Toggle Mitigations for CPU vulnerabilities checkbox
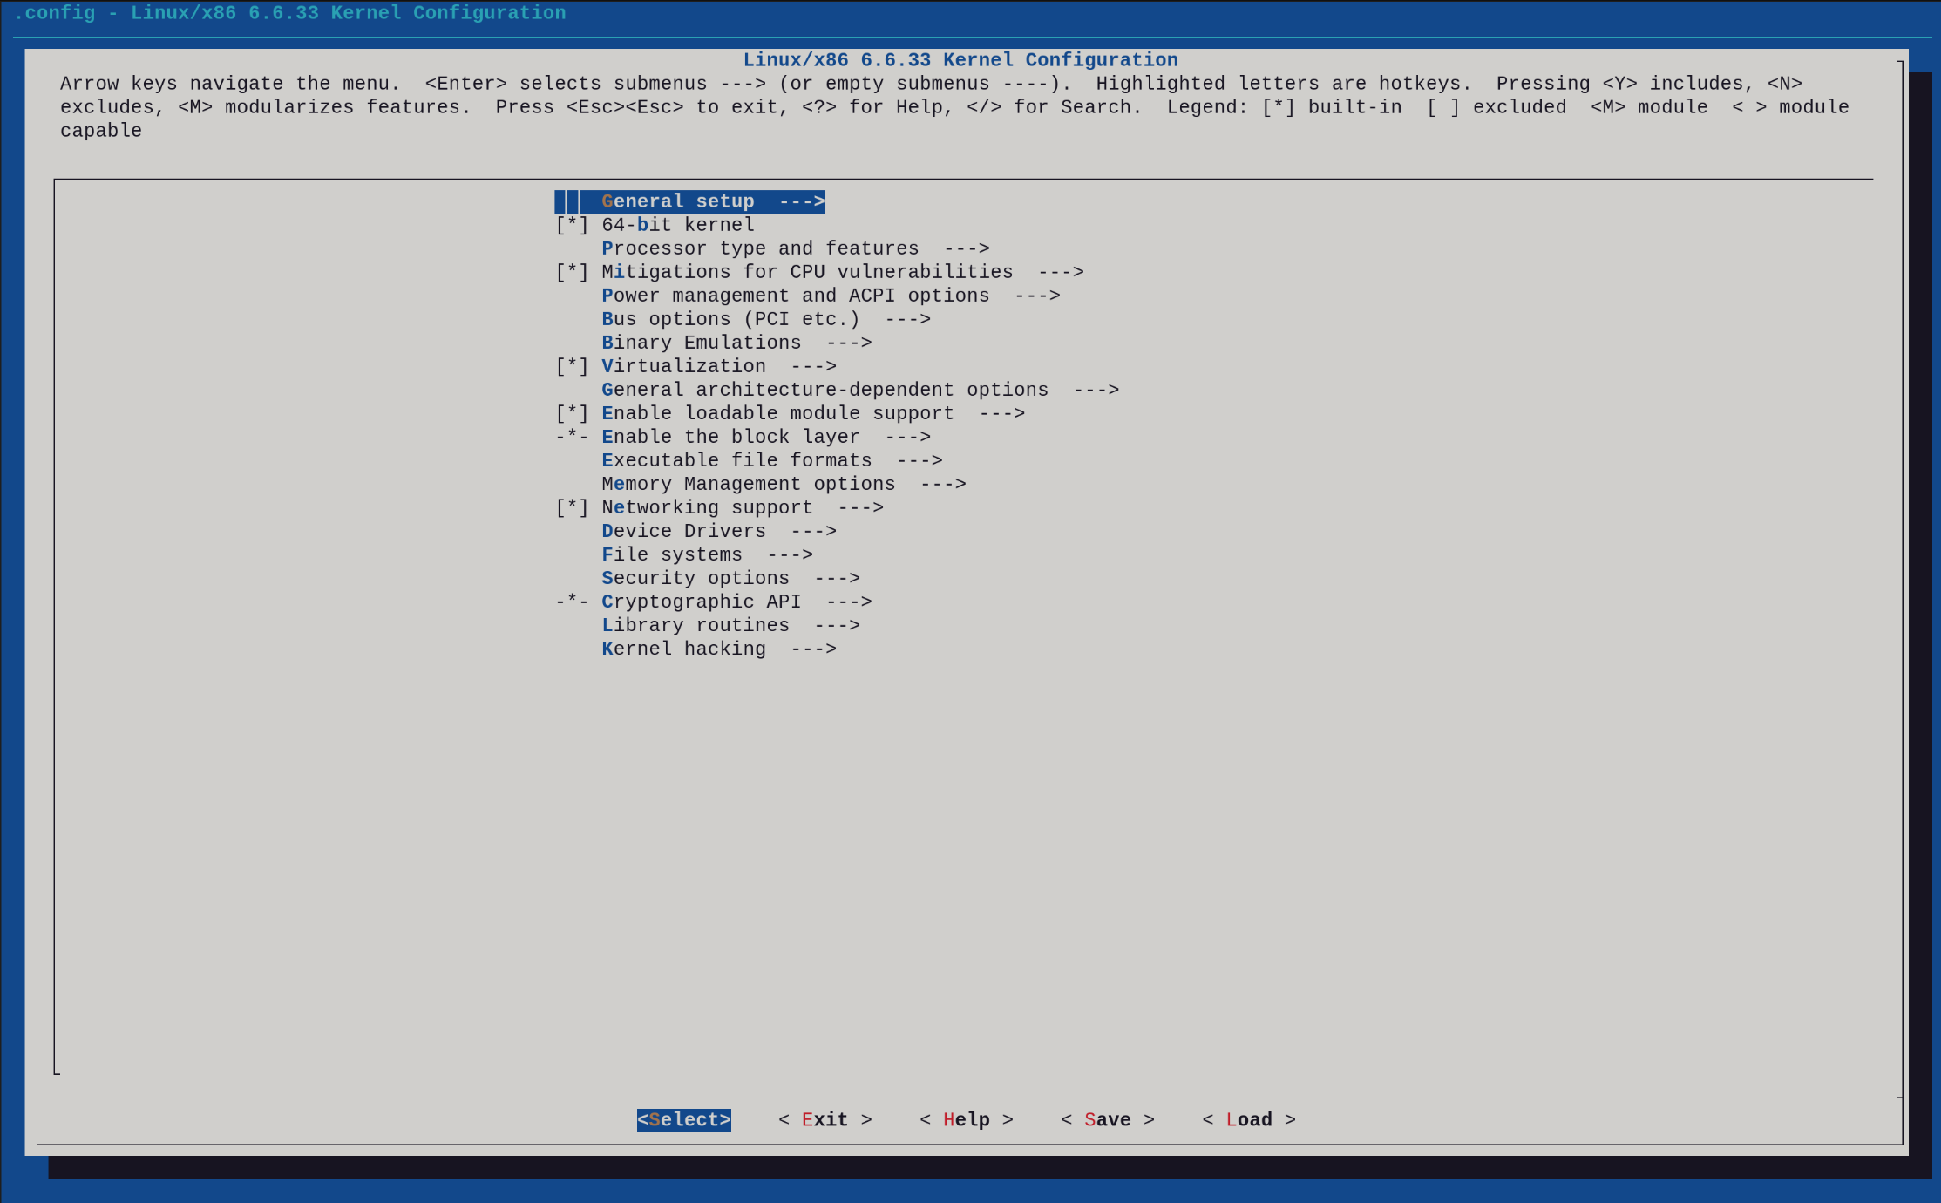This screenshot has height=1203, width=1941. pos(572,272)
